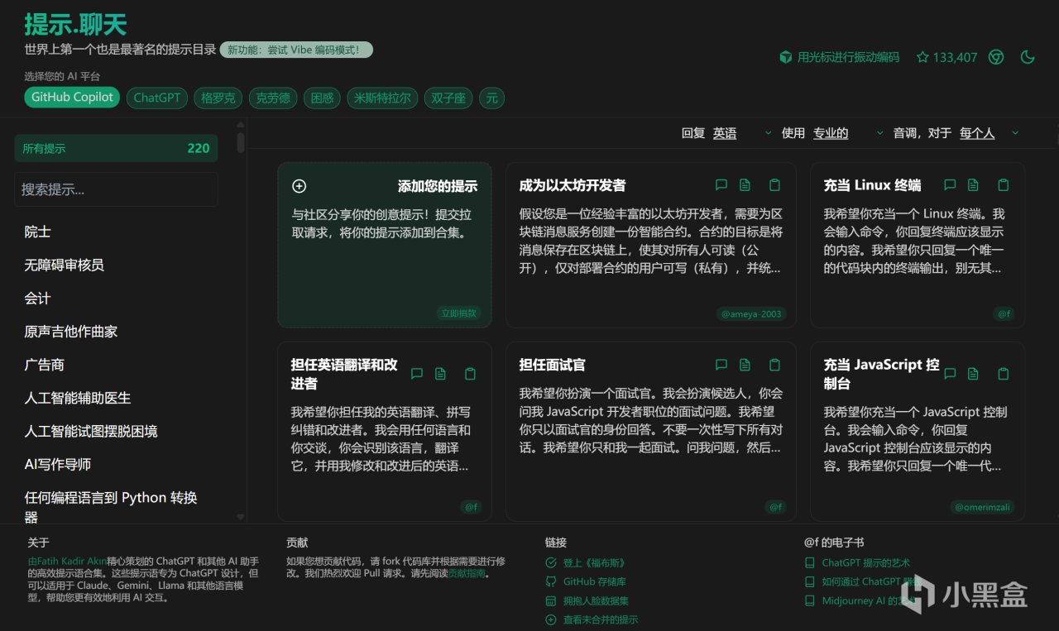Image resolution: width=1059 pixels, height=631 pixels.
Task: Click the plus-circle icon beside 查看未合并的提示
Action: coord(551,620)
